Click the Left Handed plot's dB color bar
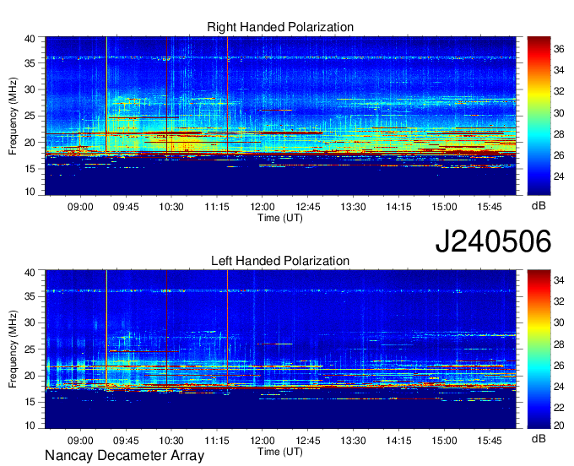 (539, 349)
